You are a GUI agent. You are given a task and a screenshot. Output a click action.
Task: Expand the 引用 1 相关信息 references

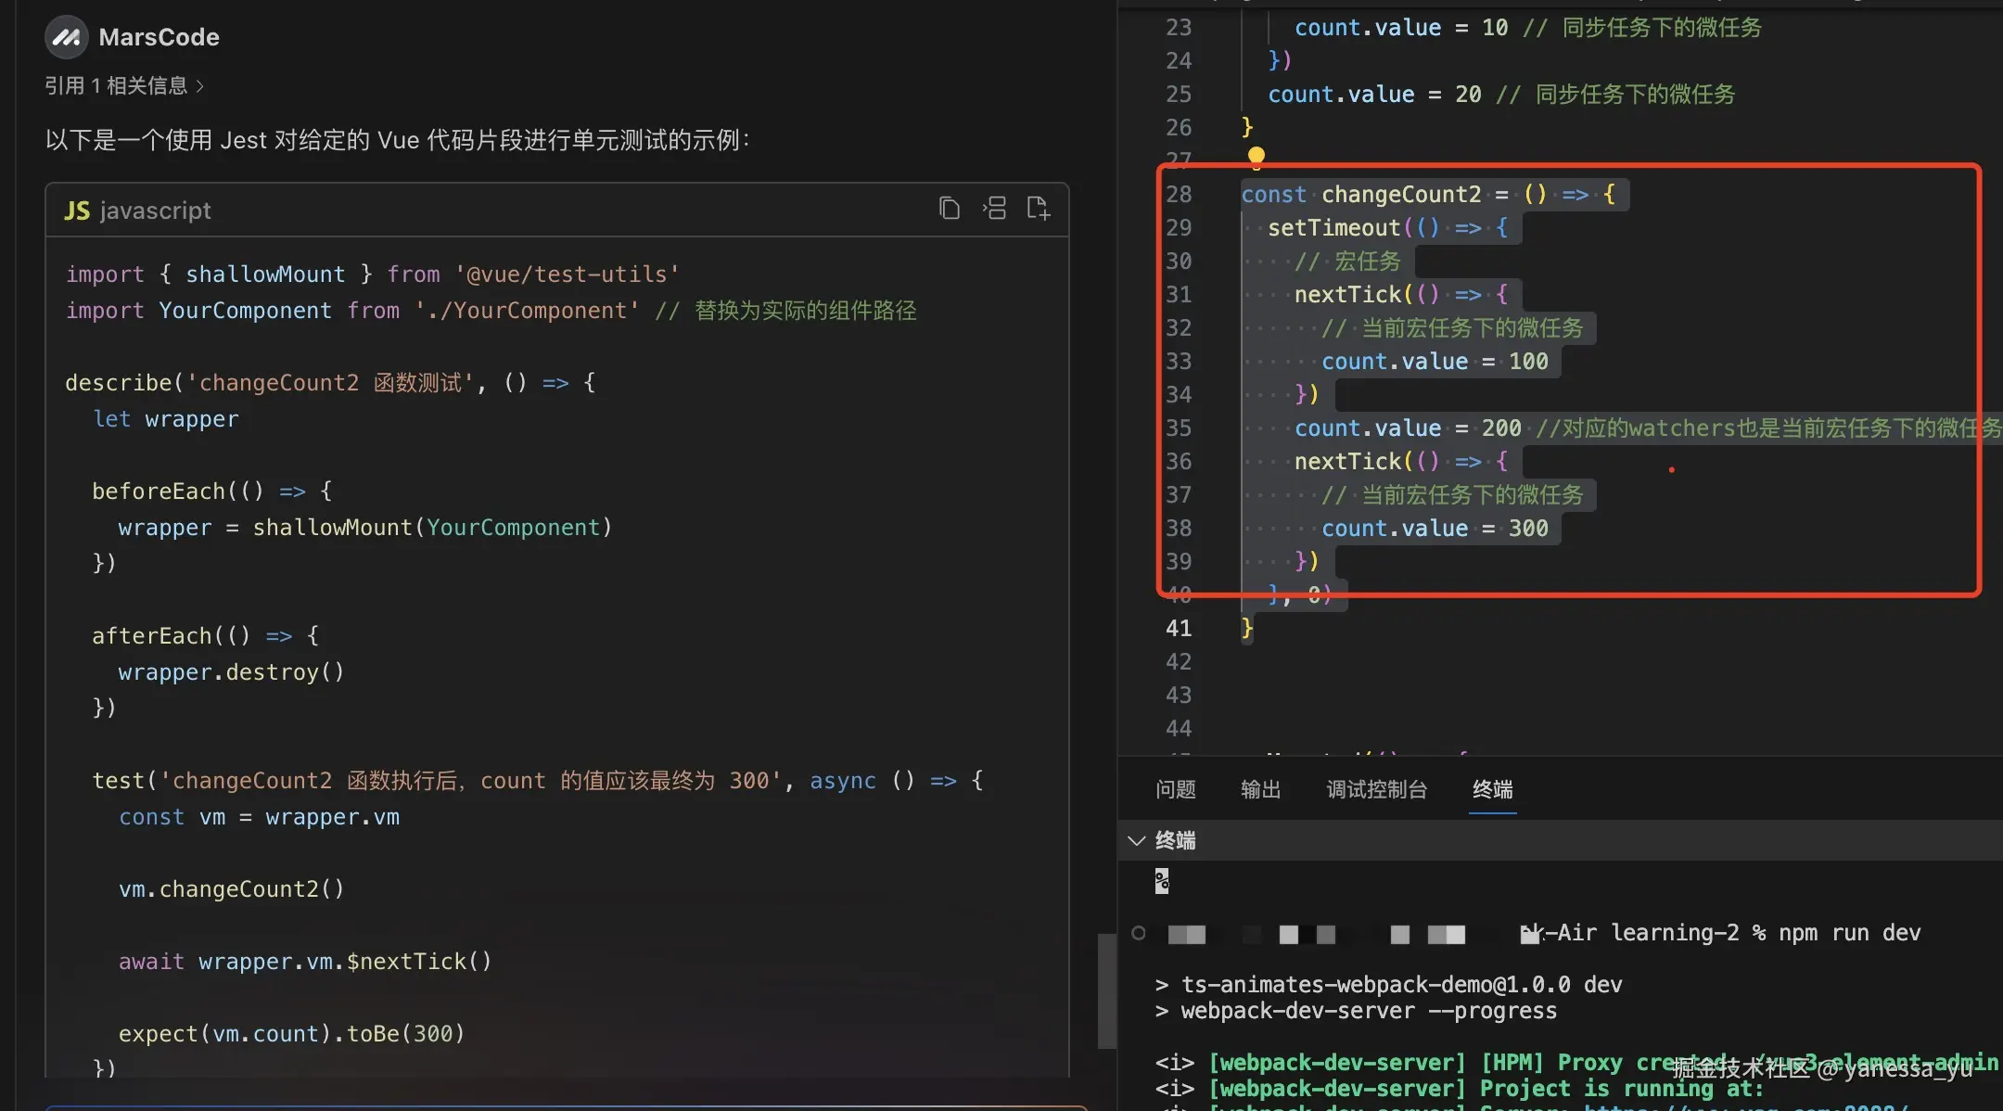click(x=123, y=86)
